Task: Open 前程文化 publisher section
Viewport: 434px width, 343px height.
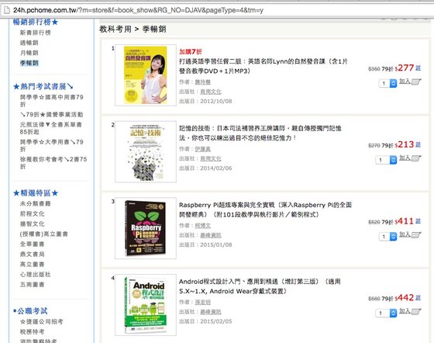Action: [x=32, y=214]
